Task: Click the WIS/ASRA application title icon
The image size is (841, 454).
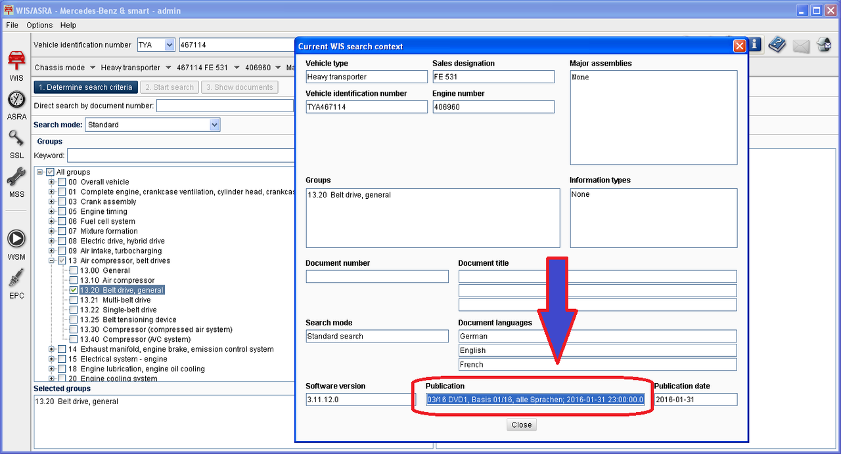Action: pos(10,10)
